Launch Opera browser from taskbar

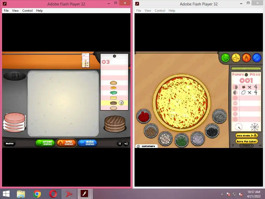coord(53,194)
